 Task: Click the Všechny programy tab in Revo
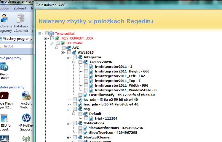[x=17, y=39]
